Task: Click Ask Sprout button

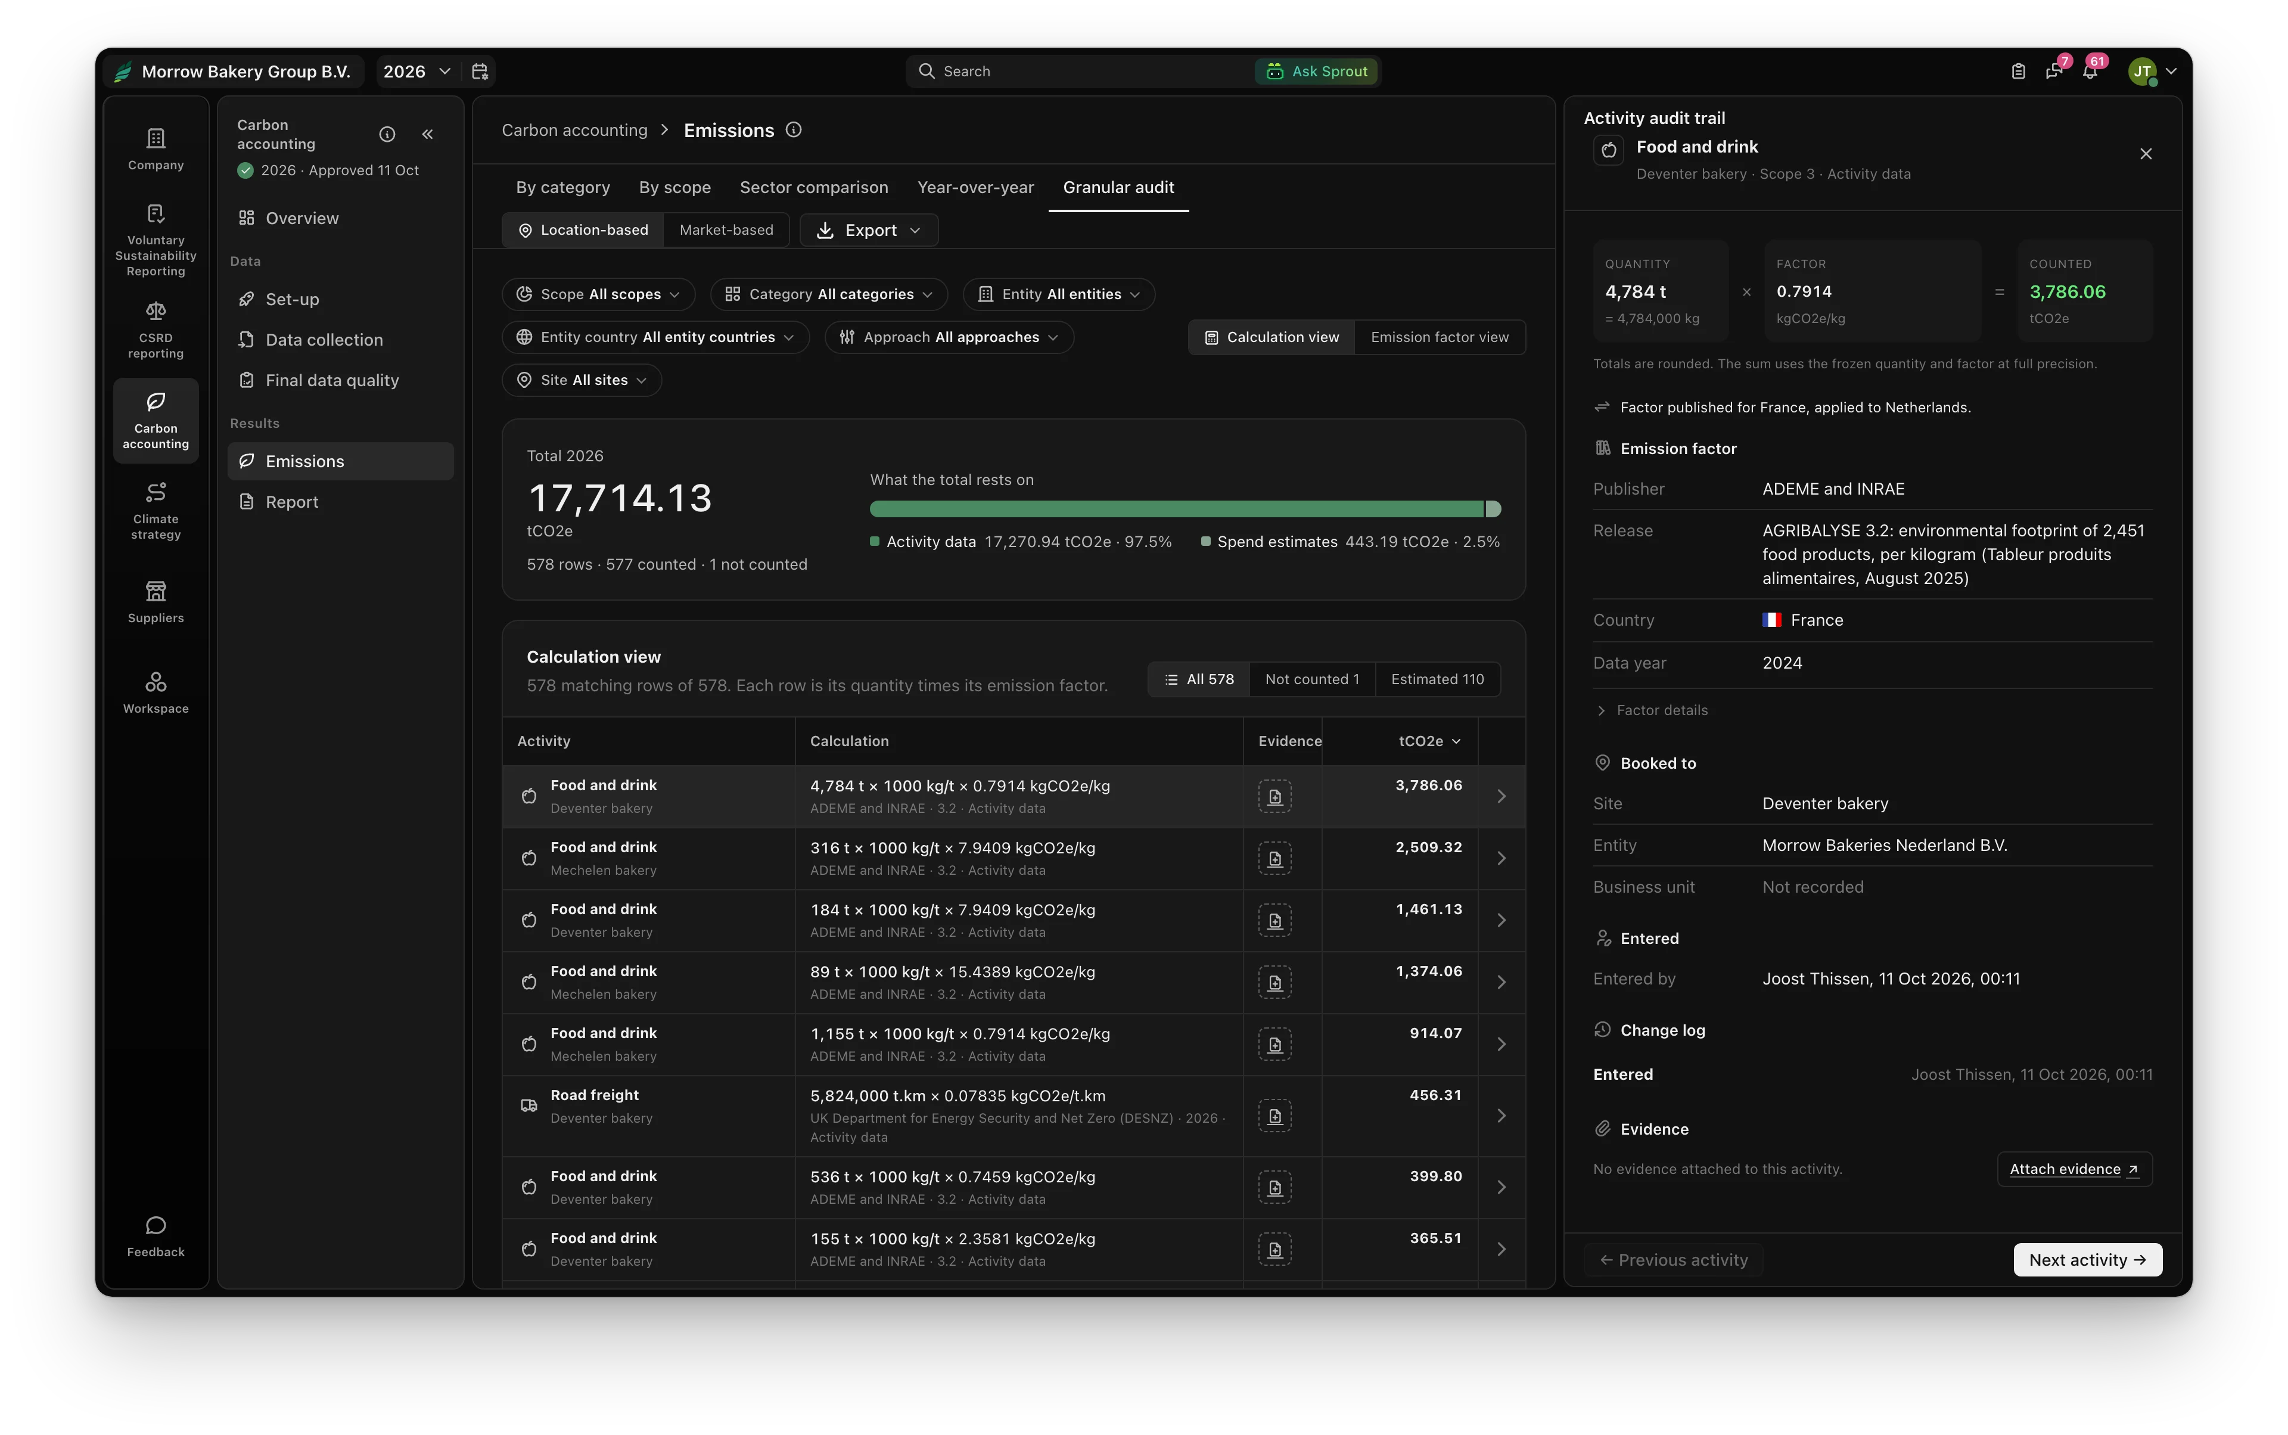Action: click(x=1317, y=71)
